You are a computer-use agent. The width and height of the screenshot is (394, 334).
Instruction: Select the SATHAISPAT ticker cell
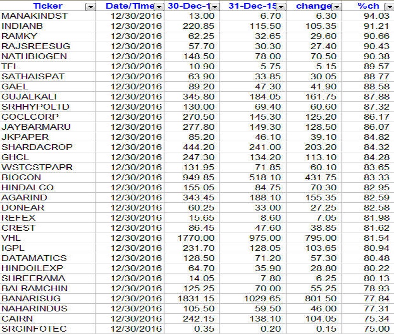(x=48, y=76)
